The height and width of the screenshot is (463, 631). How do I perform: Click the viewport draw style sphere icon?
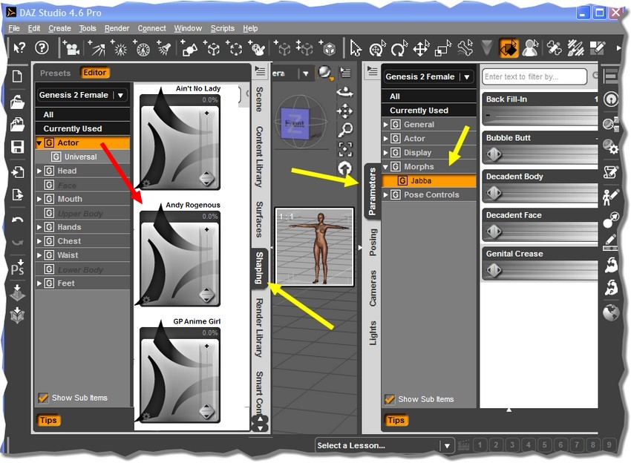point(324,73)
